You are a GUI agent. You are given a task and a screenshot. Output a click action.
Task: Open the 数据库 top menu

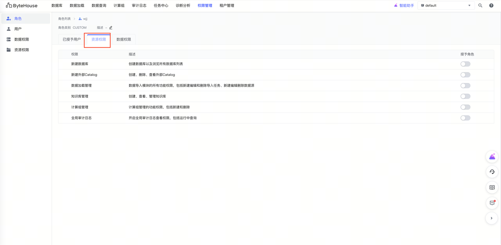(57, 5)
